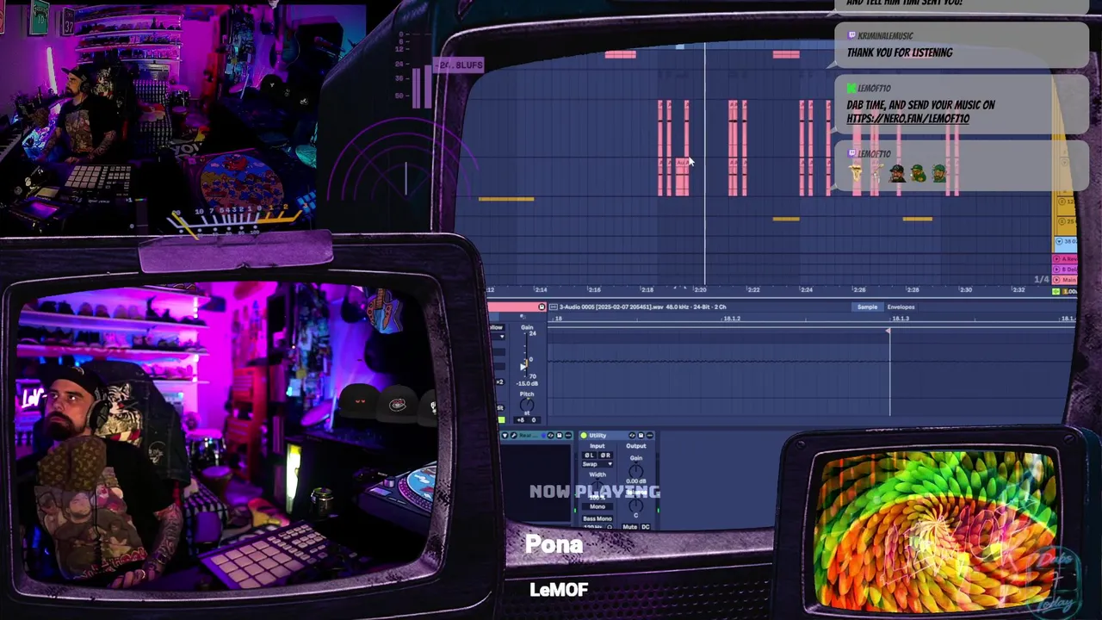This screenshot has height=620, width=1102.
Task: Click the Utility Balance knob
Action: [636, 505]
